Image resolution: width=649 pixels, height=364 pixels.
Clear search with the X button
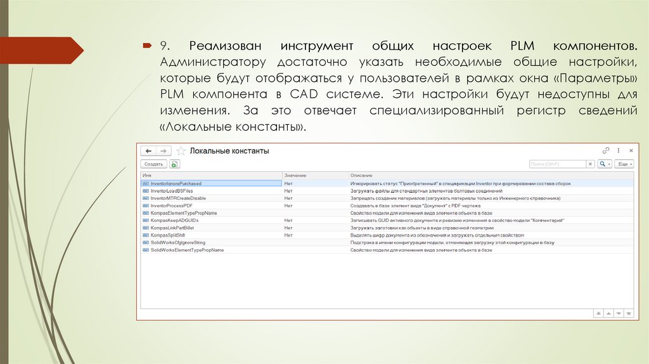pos(590,164)
